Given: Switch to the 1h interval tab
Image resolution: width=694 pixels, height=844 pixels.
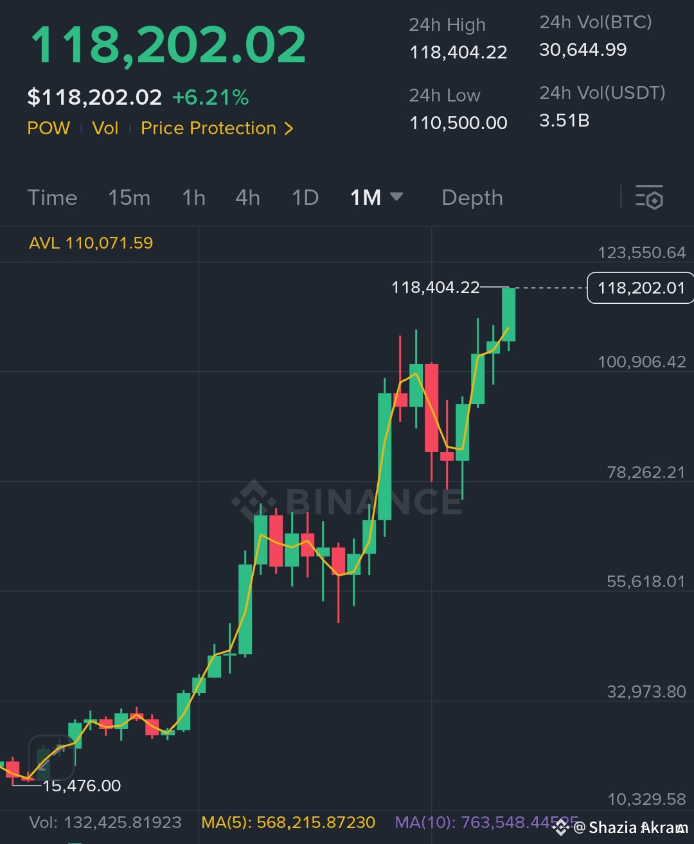Looking at the screenshot, I should [193, 197].
